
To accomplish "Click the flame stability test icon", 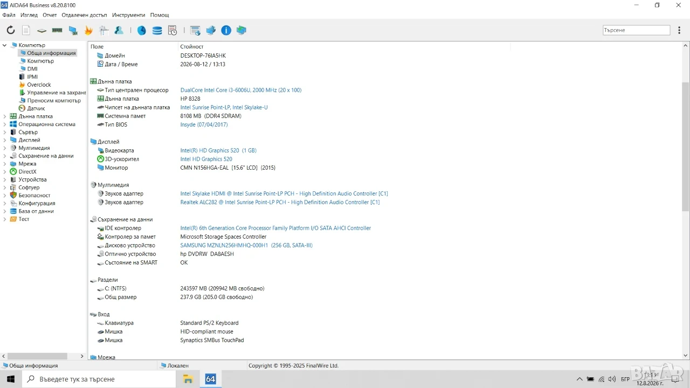I will click(88, 30).
